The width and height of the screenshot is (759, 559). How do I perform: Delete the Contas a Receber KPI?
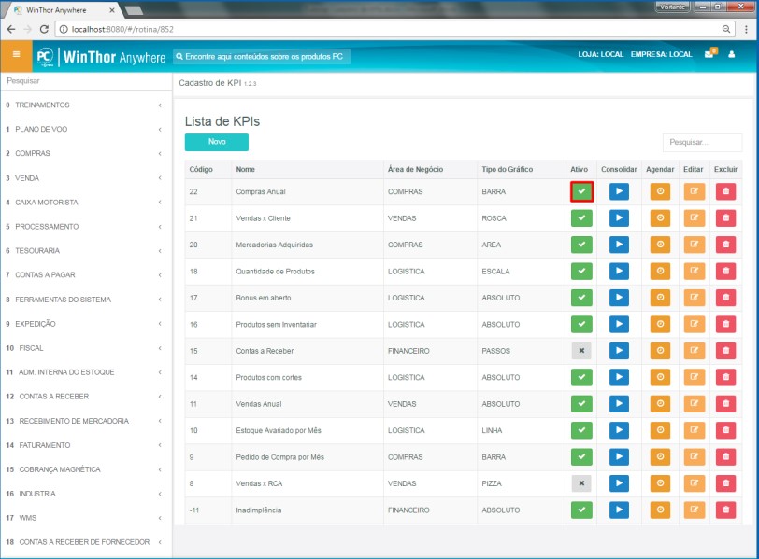point(725,351)
